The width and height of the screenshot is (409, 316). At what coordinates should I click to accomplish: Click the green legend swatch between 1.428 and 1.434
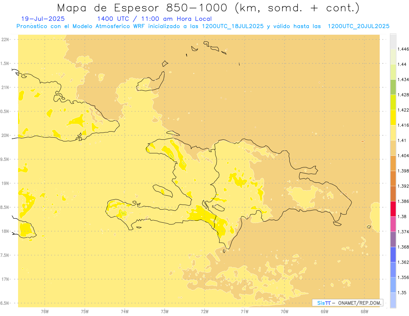point(393,87)
